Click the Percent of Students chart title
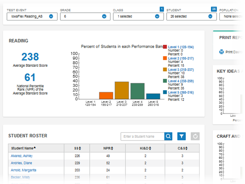Viewport: 245px width, 184px height. (x=122, y=46)
